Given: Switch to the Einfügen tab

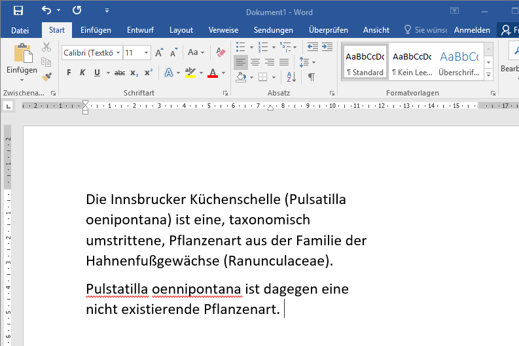Looking at the screenshot, I should click(96, 30).
